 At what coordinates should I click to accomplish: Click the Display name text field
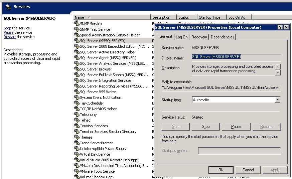(x=236, y=58)
